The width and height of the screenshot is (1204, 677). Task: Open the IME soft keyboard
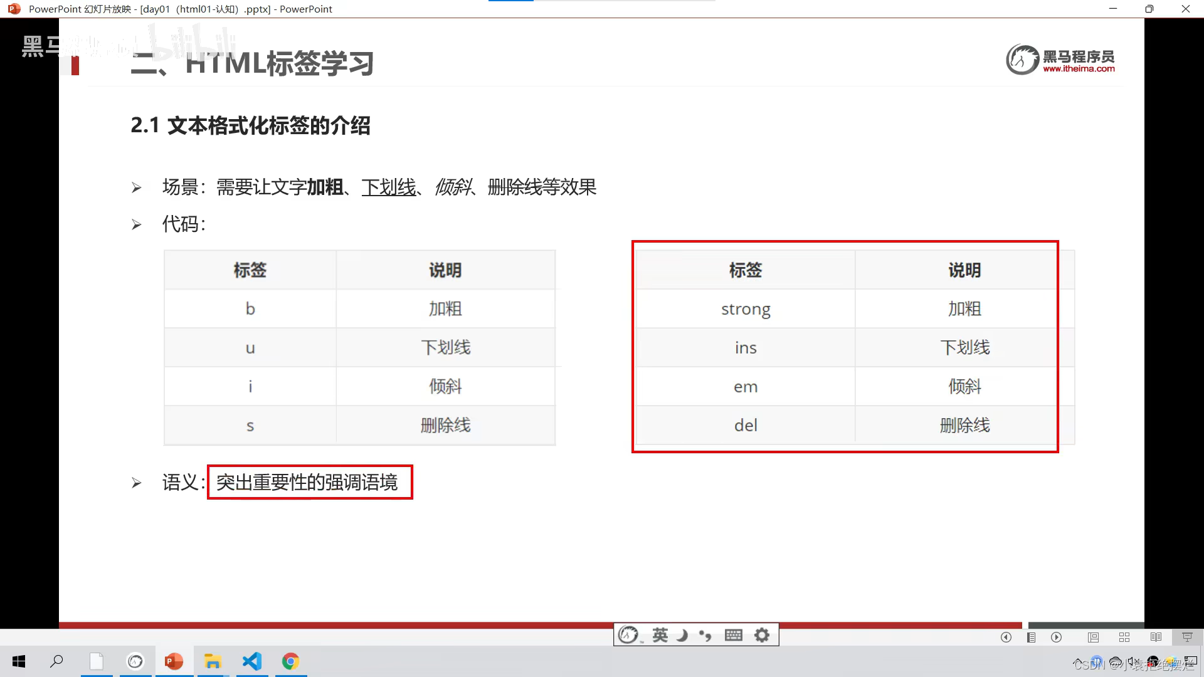(x=733, y=636)
